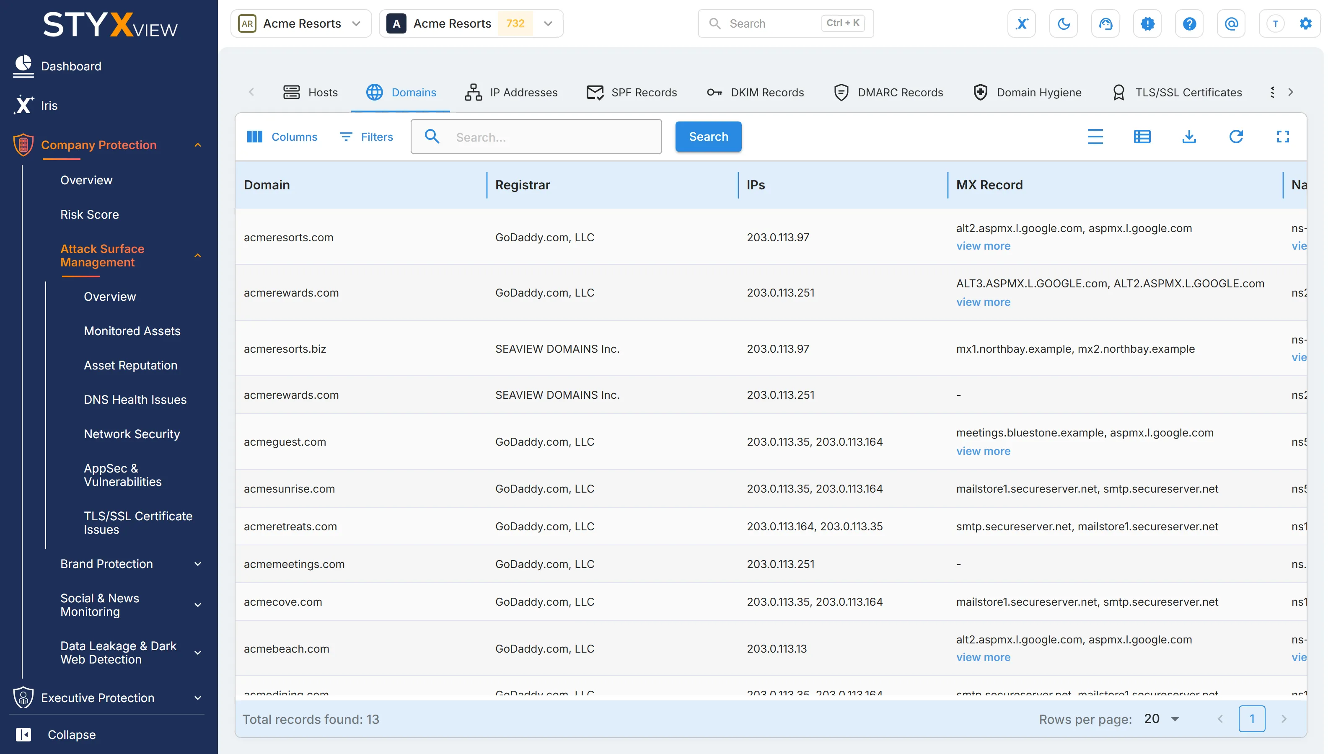Switch to table view icon
The height and width of the screenshot is (754, 1341).
coord(1142,136)
